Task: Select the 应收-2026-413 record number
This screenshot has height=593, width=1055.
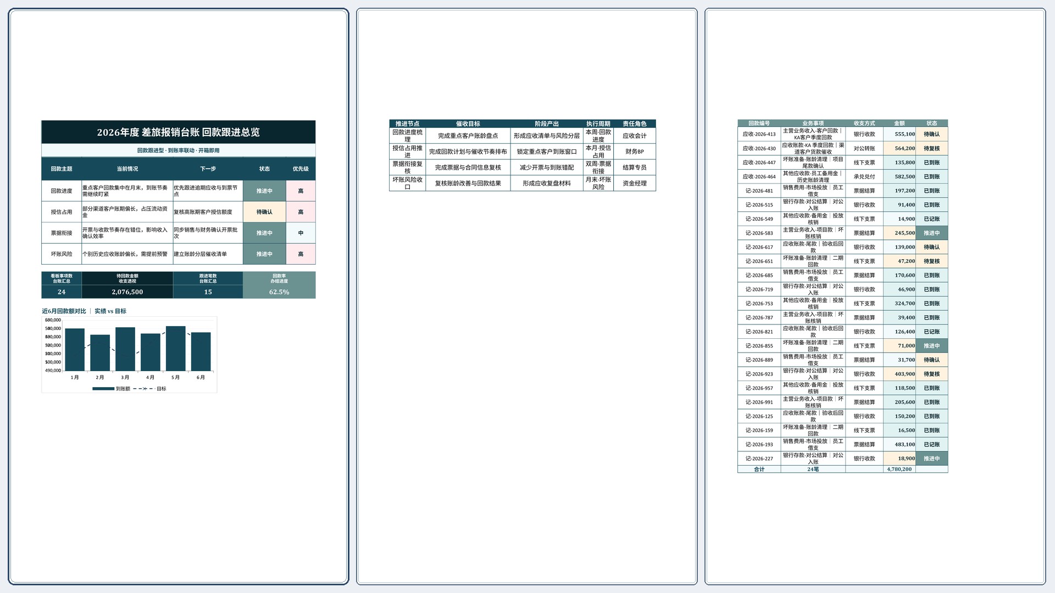Action: [759, 134]
